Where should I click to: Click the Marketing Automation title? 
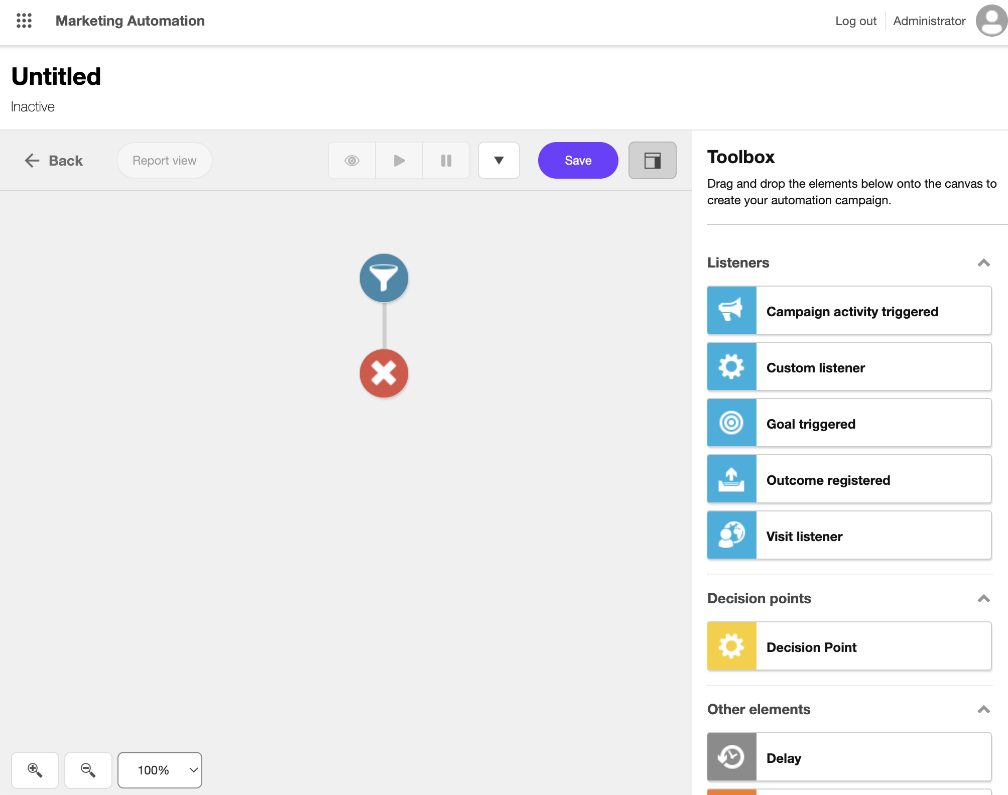tap(130, 21)
